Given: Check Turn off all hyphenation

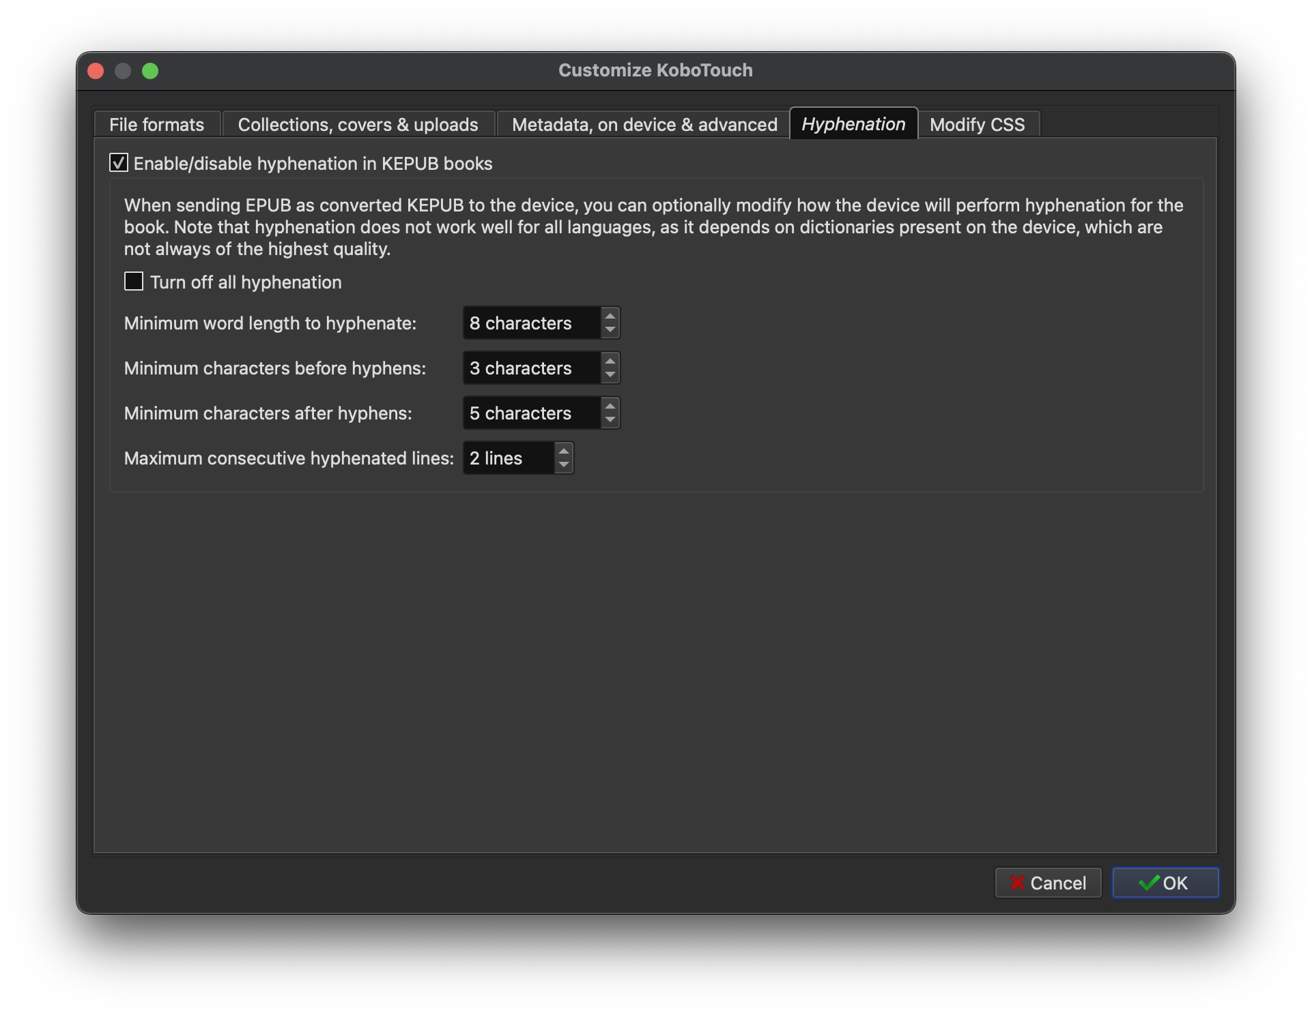Looking at the screenshot, I should (x=134, y=282).
